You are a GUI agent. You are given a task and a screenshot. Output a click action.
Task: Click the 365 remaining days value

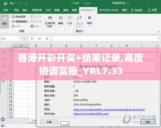point(76,95)
